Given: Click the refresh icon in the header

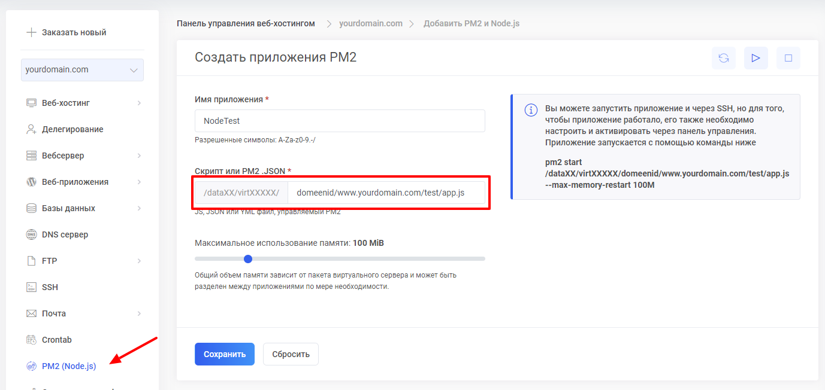Looking at the screenshot, I should [724, 58].
